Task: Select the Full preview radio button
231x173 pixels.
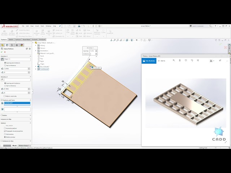Action: point(5,134)
